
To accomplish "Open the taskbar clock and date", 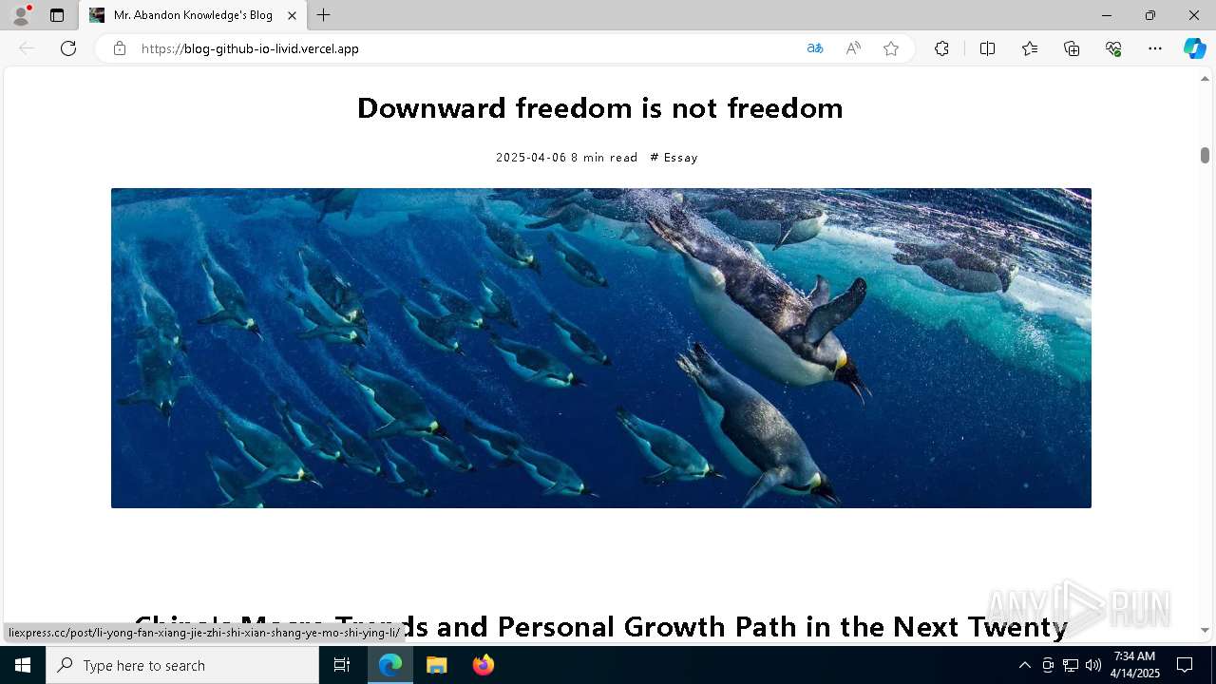I will click(1135, 665).
